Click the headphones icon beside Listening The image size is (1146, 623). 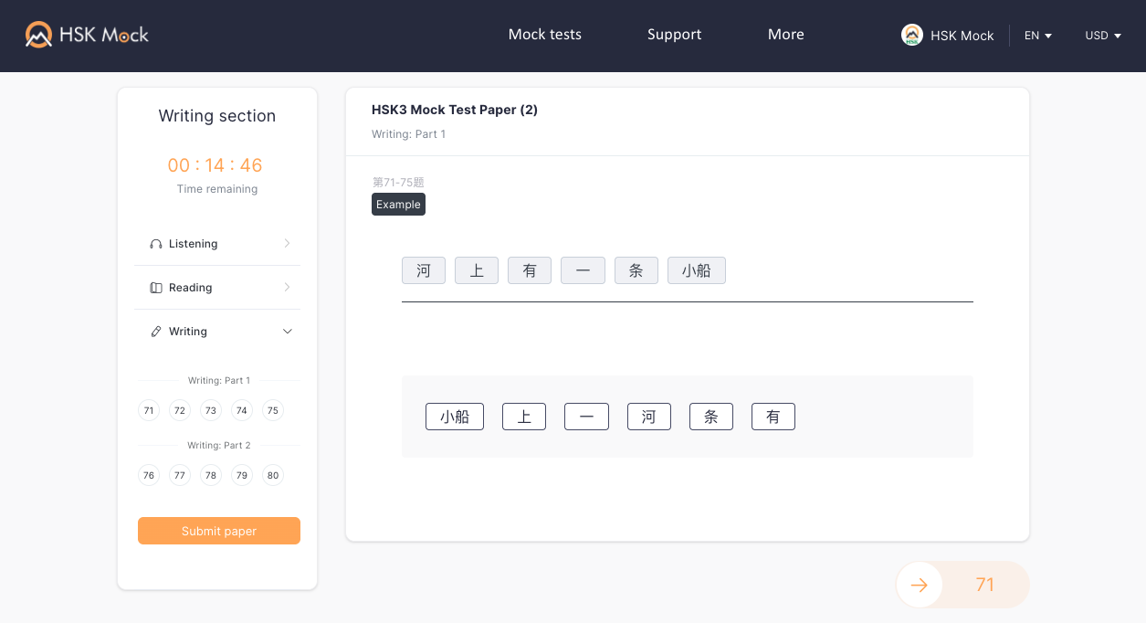(x=155, y=244)
